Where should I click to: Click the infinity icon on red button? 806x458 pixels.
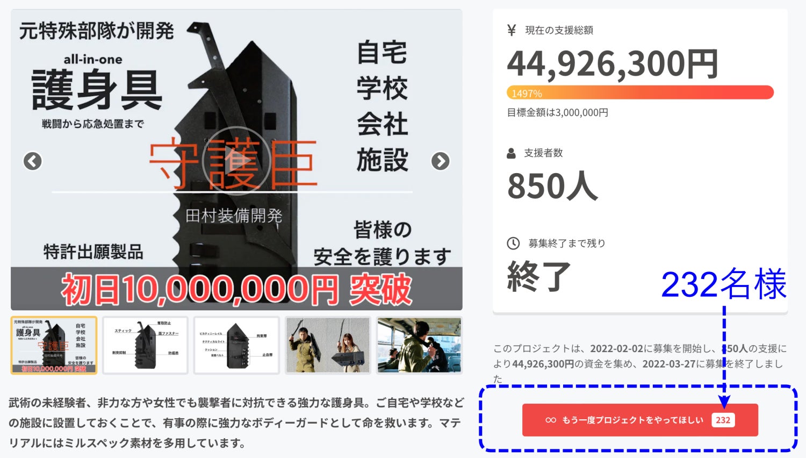pos(551,420)
